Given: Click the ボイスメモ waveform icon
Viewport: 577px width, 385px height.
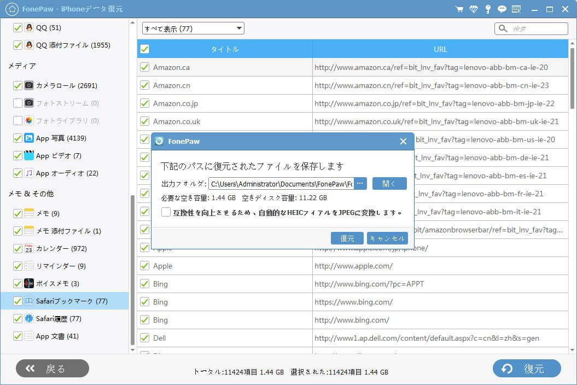Looking at the screenshot, I should (29, 283).
